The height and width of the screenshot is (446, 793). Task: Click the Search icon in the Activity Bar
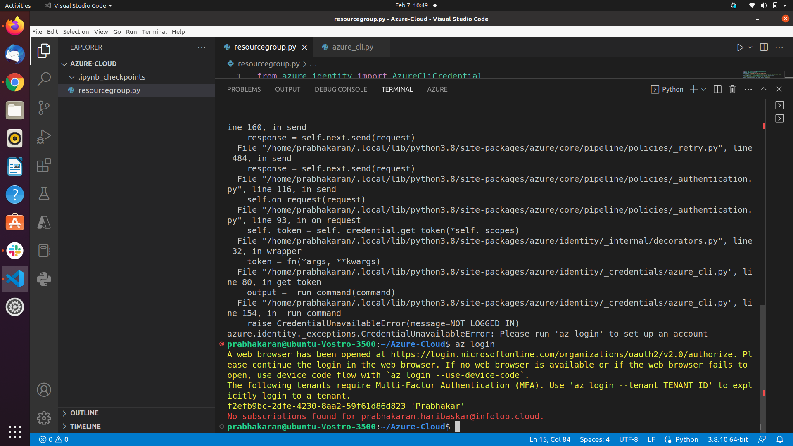(44, 78)
